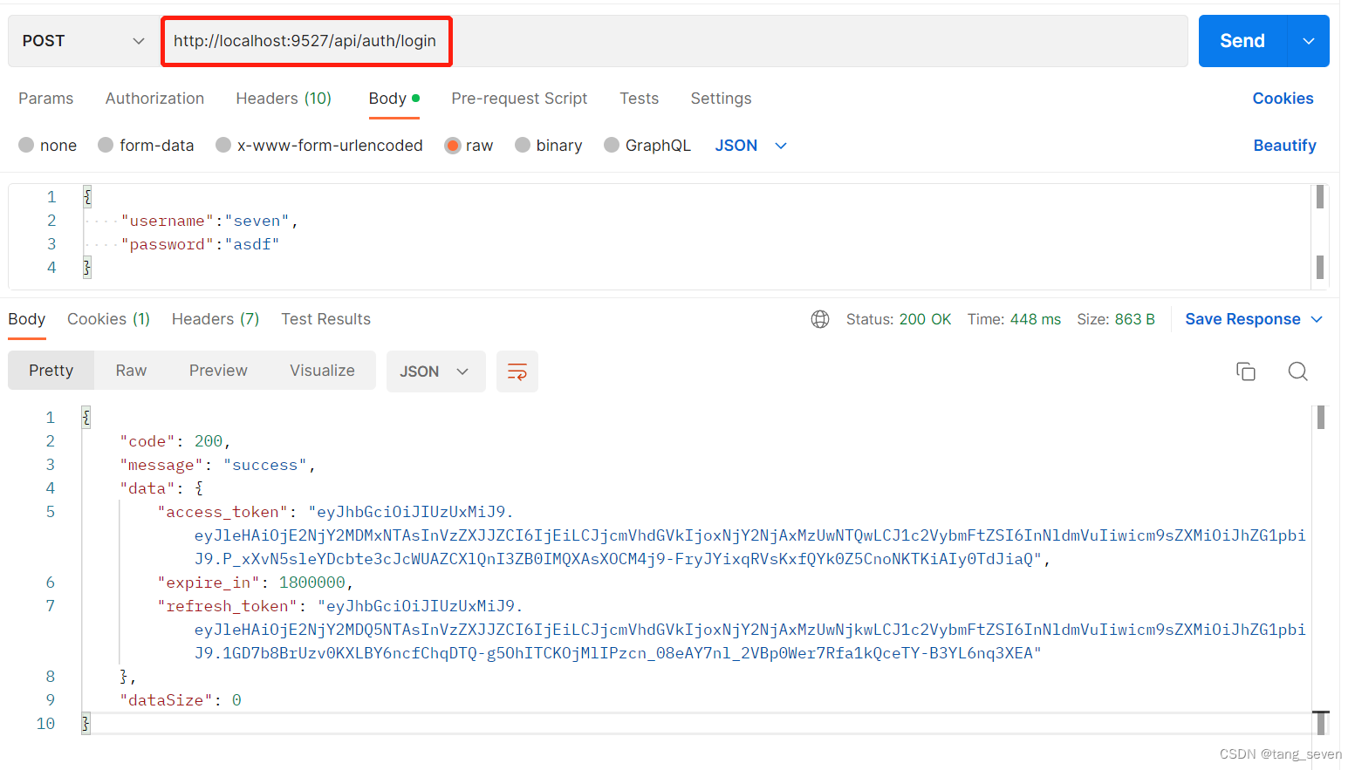Open the response Headers (7) tab

pos(215,318)
